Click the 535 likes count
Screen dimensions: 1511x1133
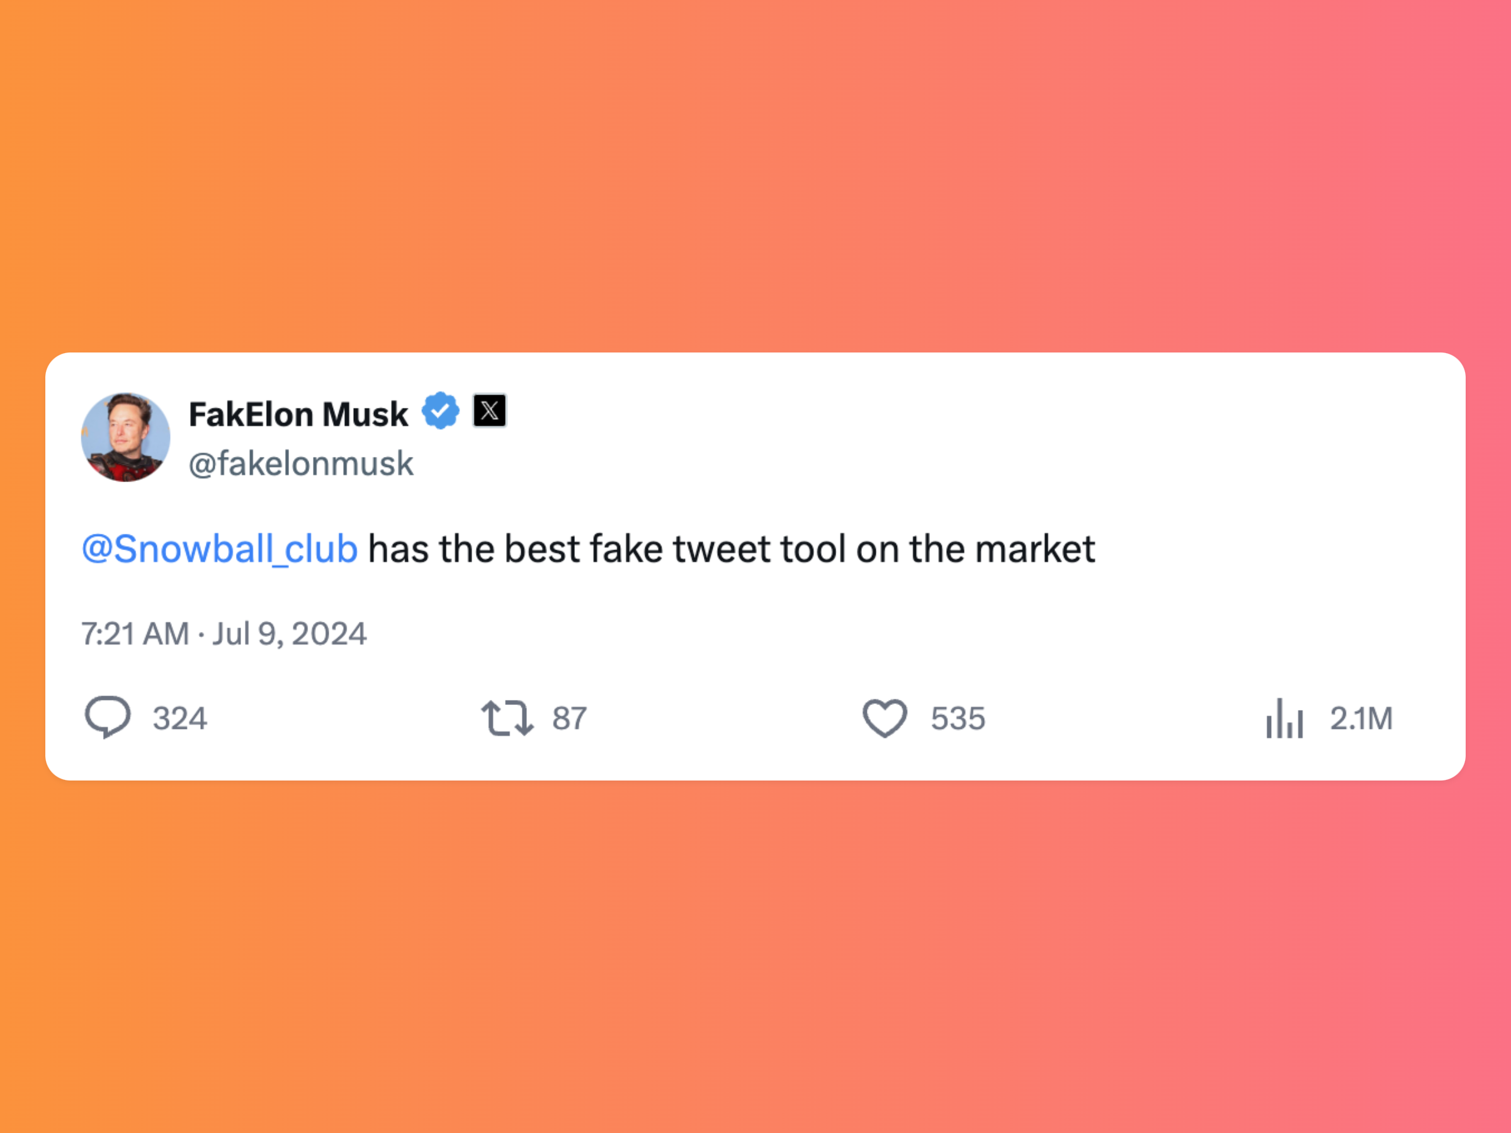[958, 718]
